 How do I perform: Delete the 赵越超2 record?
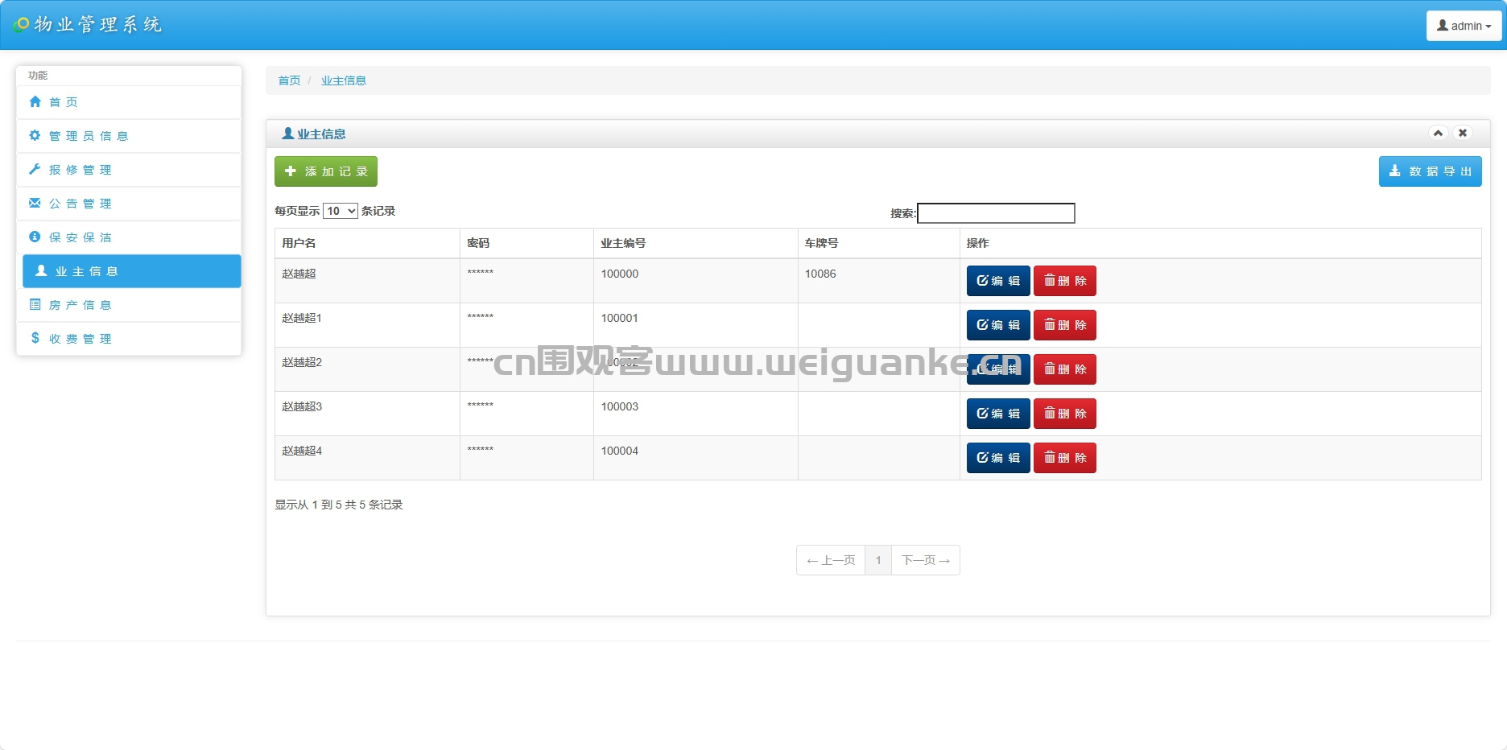point(1065,369)
